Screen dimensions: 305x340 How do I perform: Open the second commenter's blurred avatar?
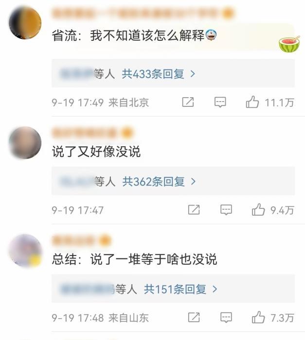point(25,143)
